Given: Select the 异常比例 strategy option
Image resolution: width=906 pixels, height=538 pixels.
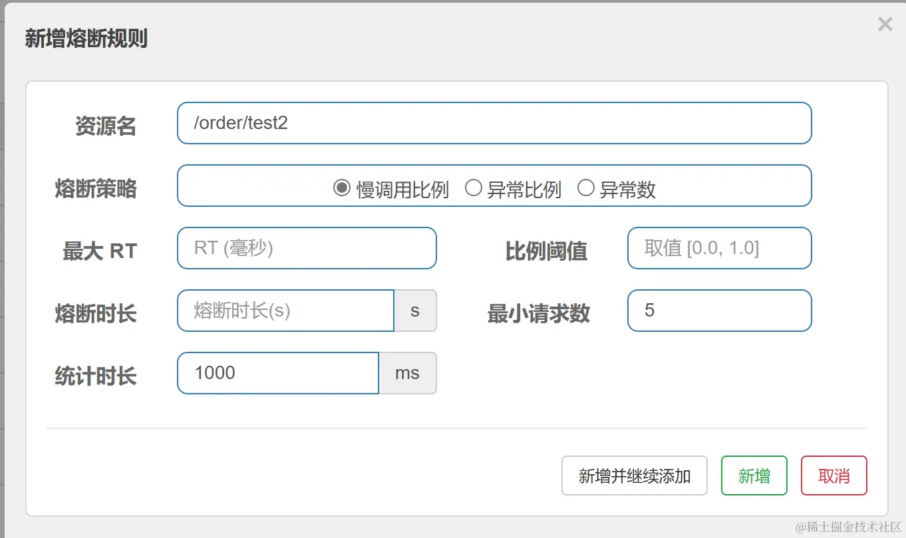Looking at the screenshot, I should pyautogui.click(x=473, y=188).
